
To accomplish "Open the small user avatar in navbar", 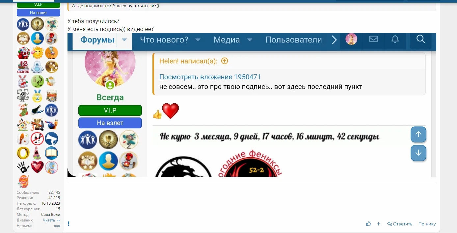I will tap(351, 39).
